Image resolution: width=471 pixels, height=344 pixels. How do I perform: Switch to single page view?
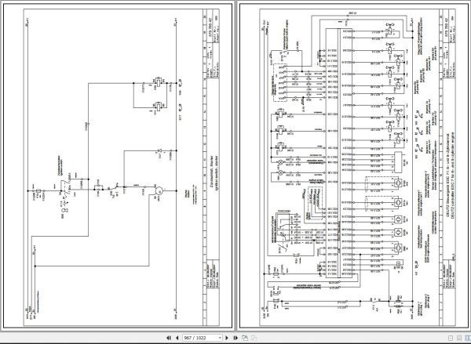[x=451, y=338]
